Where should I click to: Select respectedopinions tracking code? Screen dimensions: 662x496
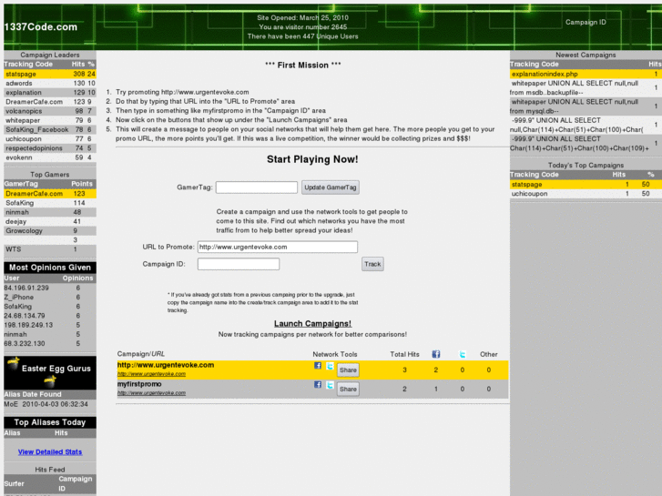pos(50,148)
